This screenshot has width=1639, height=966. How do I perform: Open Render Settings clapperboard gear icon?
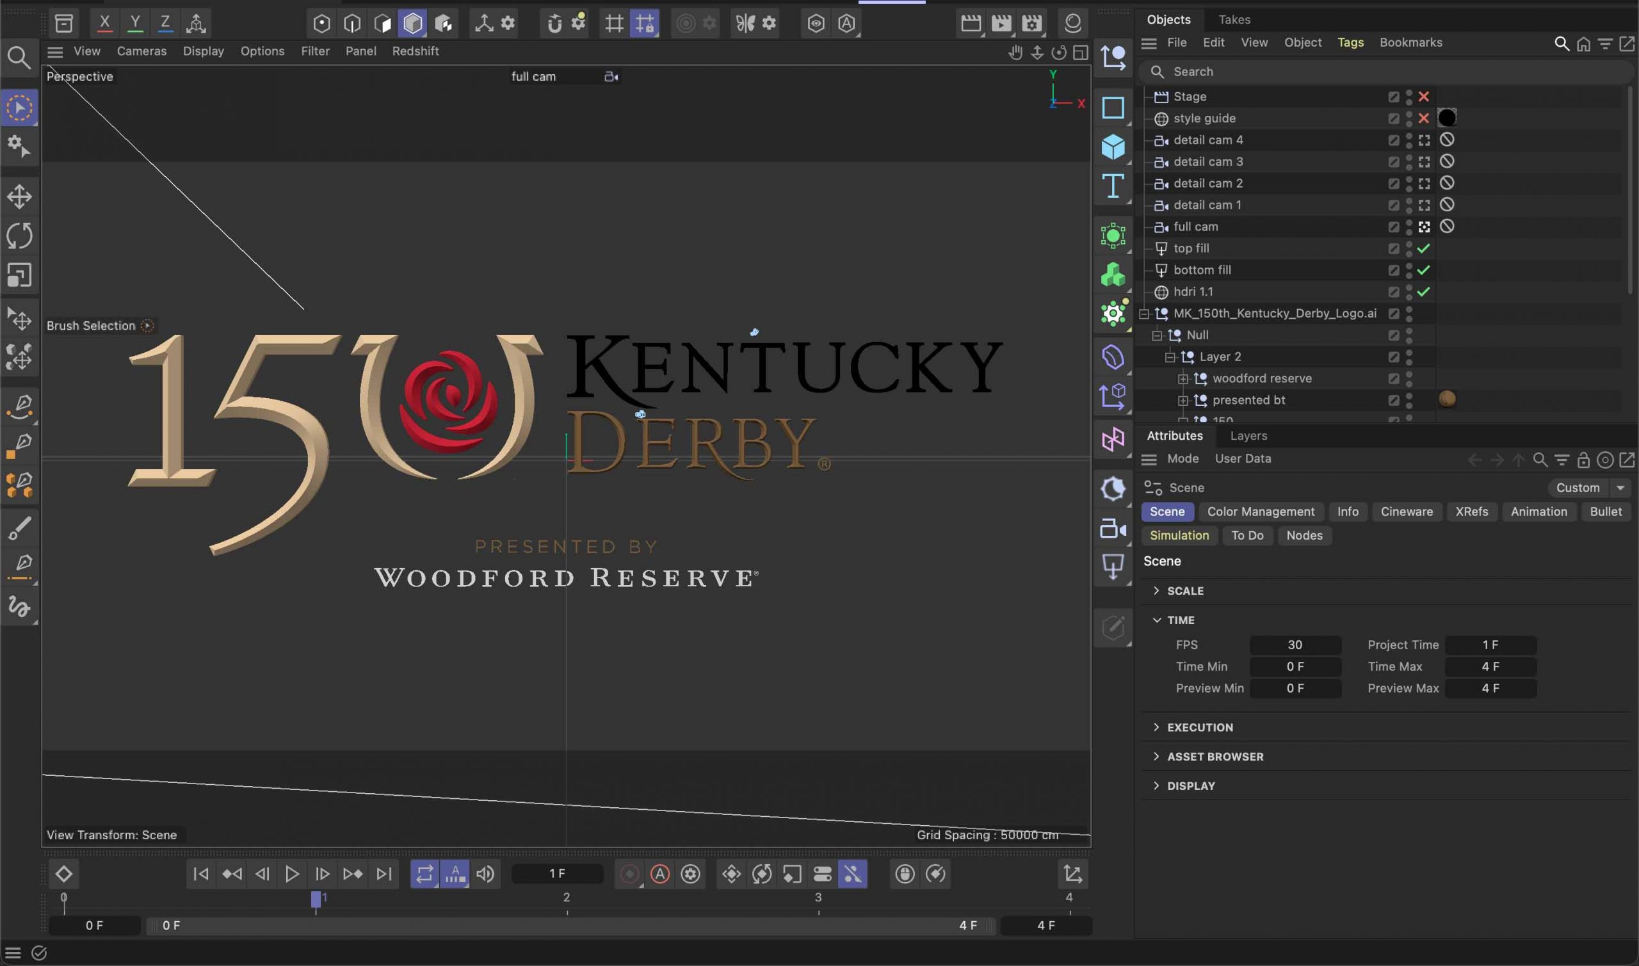point(1031,24)
